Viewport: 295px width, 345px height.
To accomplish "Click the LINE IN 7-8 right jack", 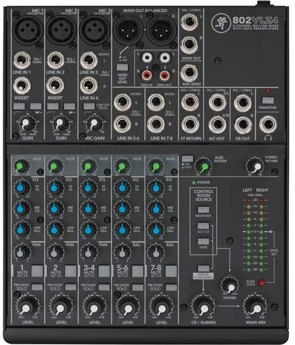I will click(x=156, y=124).
